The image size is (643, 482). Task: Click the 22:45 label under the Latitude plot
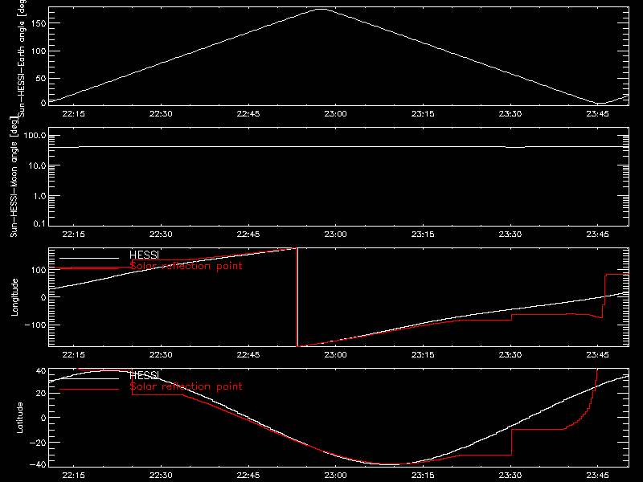pyautogui.click(x=248, y=476)
